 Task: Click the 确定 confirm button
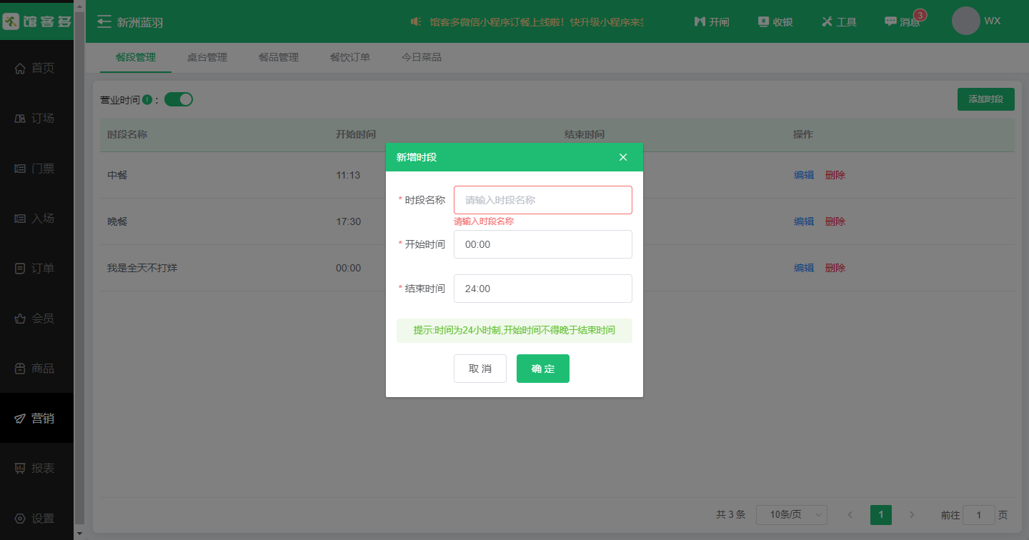[x=542, y=369]
